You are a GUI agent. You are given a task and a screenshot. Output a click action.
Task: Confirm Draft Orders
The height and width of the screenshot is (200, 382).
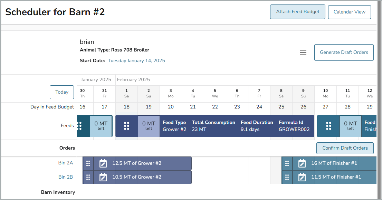(x=345, y=148)
